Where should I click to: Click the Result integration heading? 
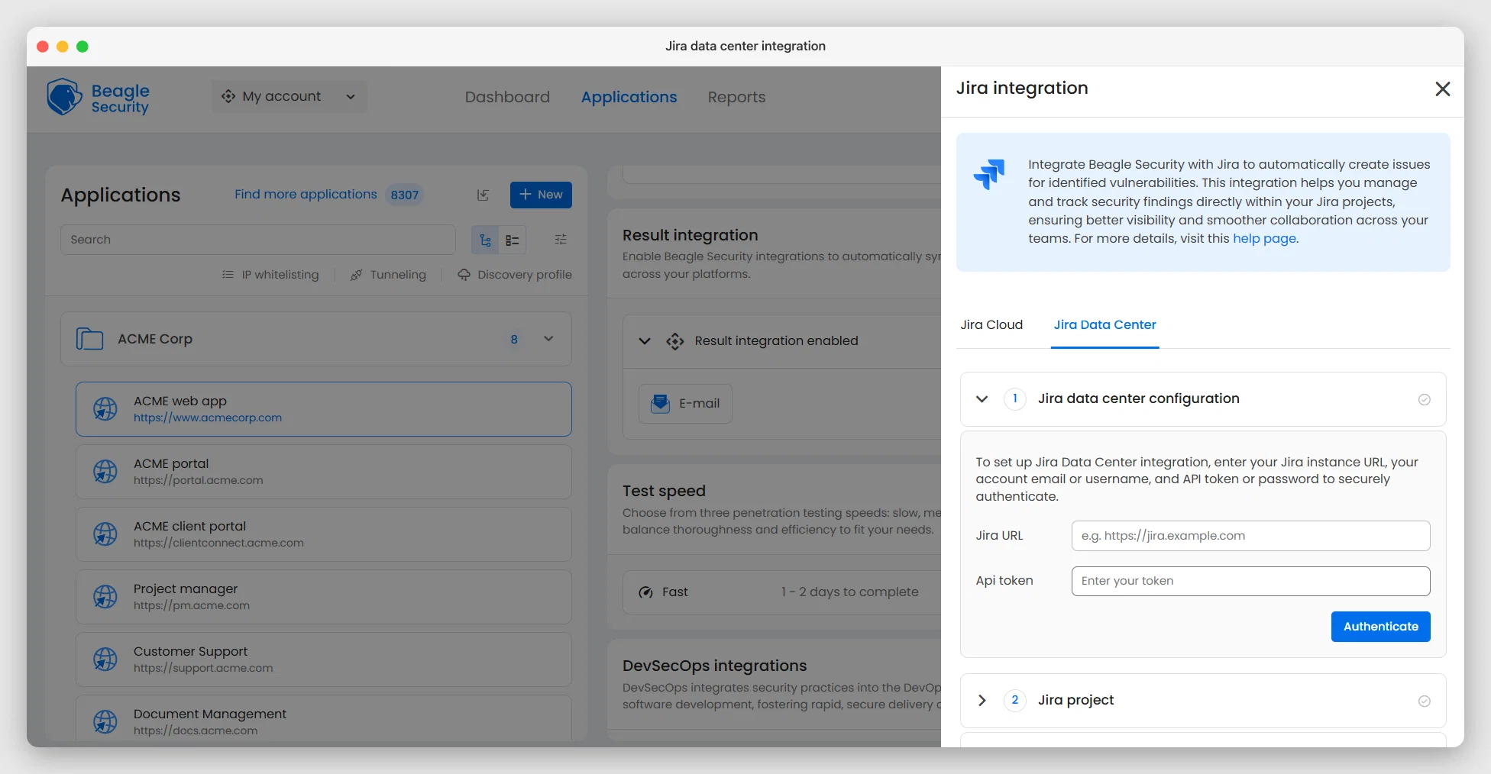(690, 235)
